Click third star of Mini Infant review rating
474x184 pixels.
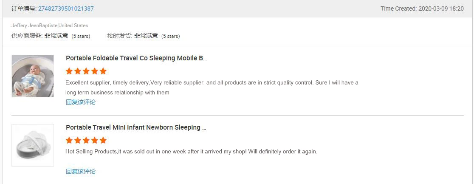86,140
